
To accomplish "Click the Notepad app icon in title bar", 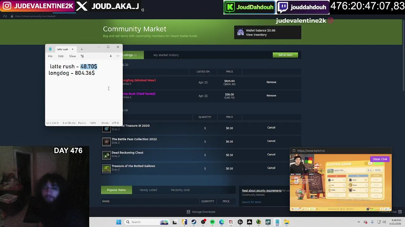I will click(50, 49).
